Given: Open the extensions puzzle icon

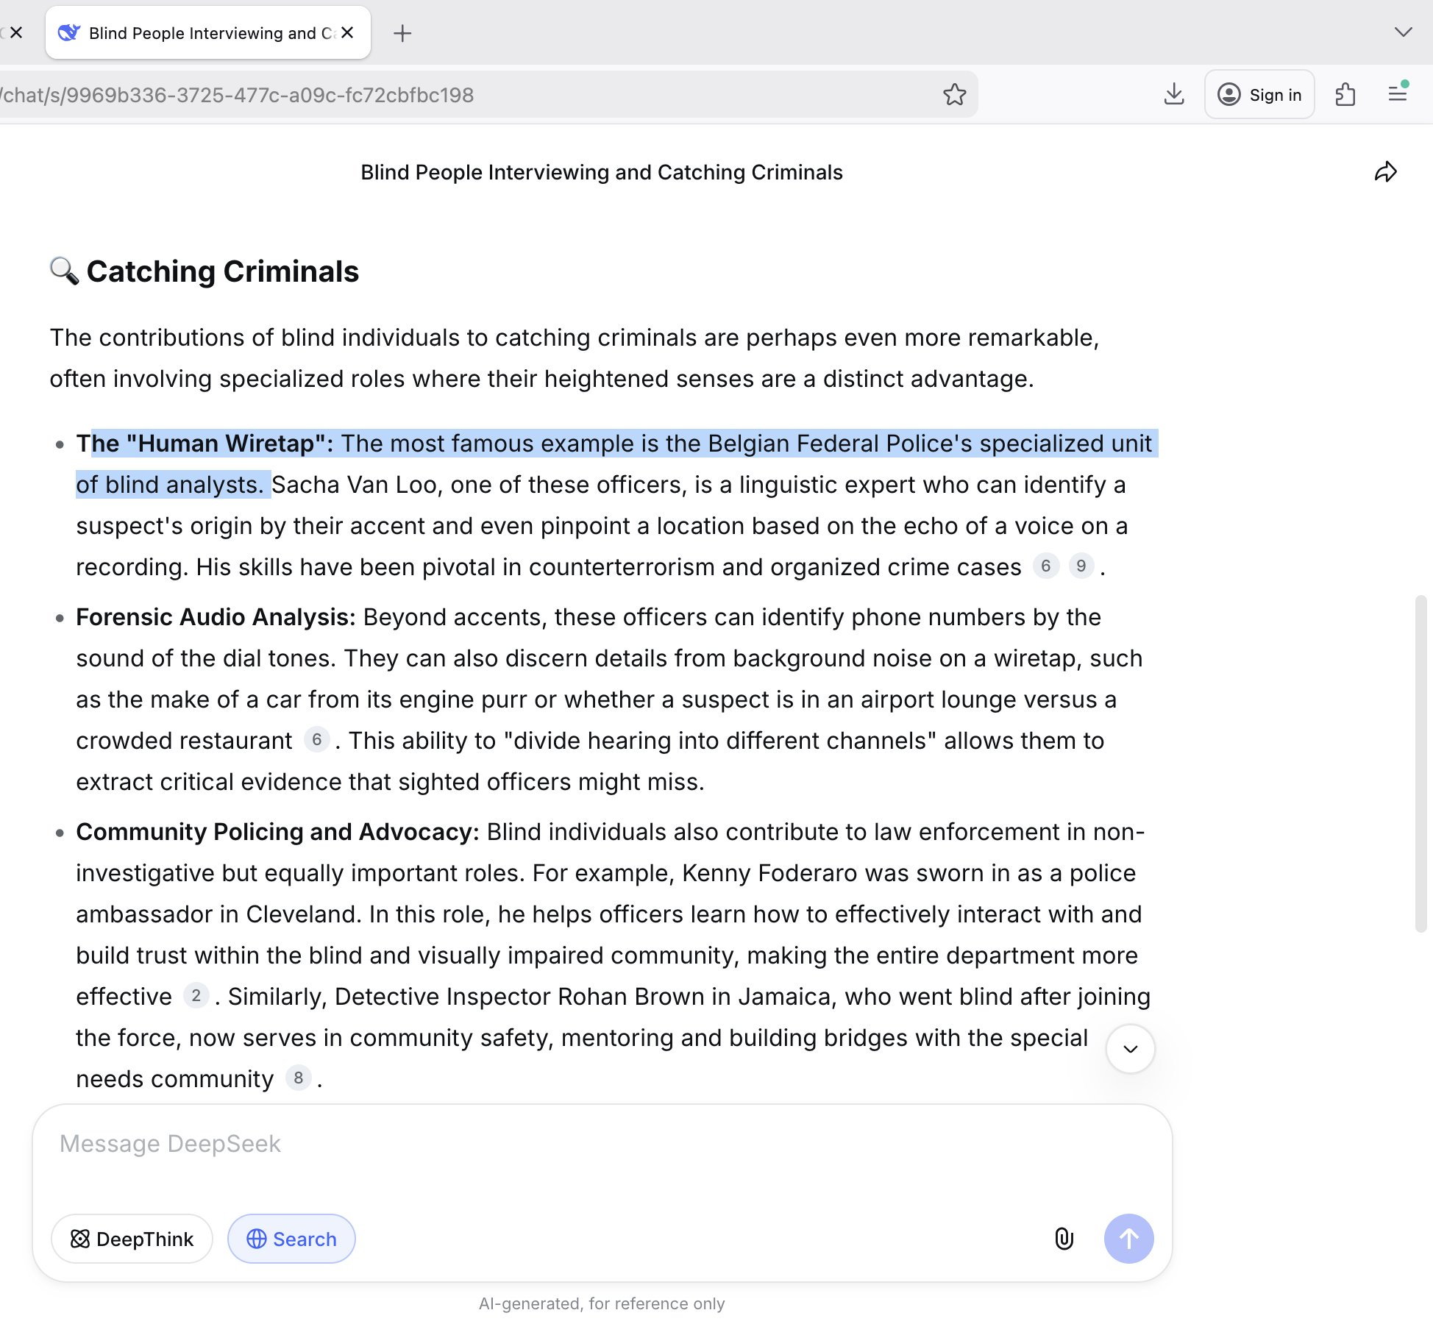Looking at the screenshot, I should tap(1345, 95).
